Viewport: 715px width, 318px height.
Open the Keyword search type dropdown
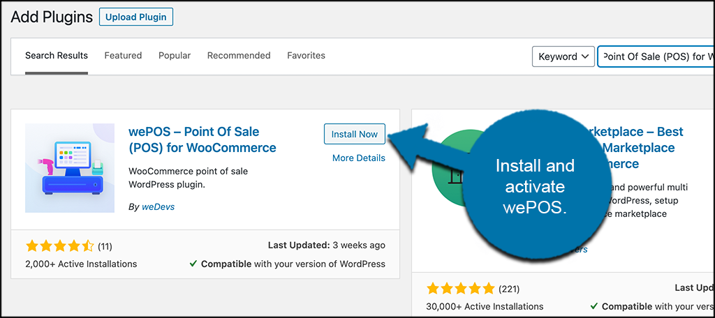pos(562,56)
